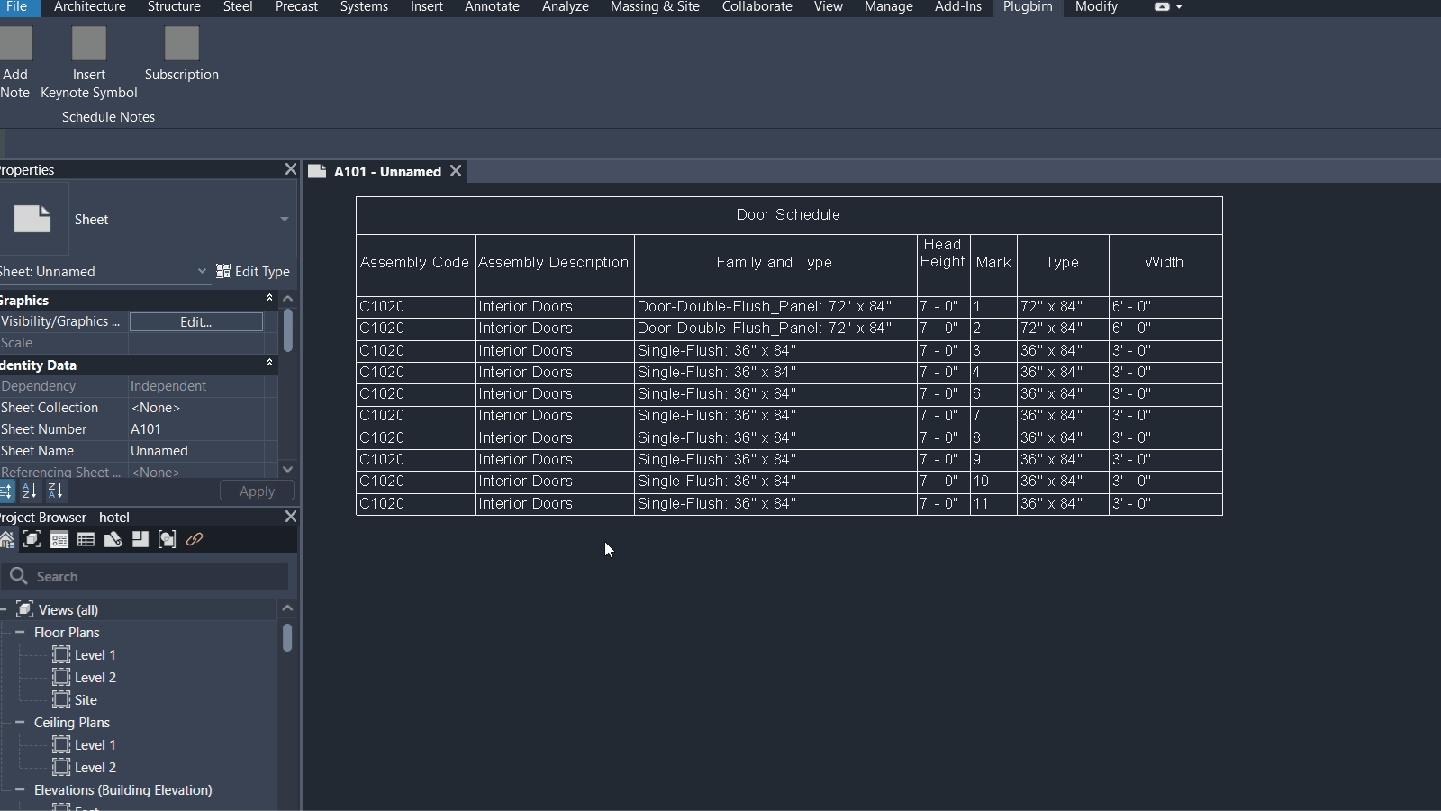Close the Project Browser panel
The image size is (1441, 811).
290,517
